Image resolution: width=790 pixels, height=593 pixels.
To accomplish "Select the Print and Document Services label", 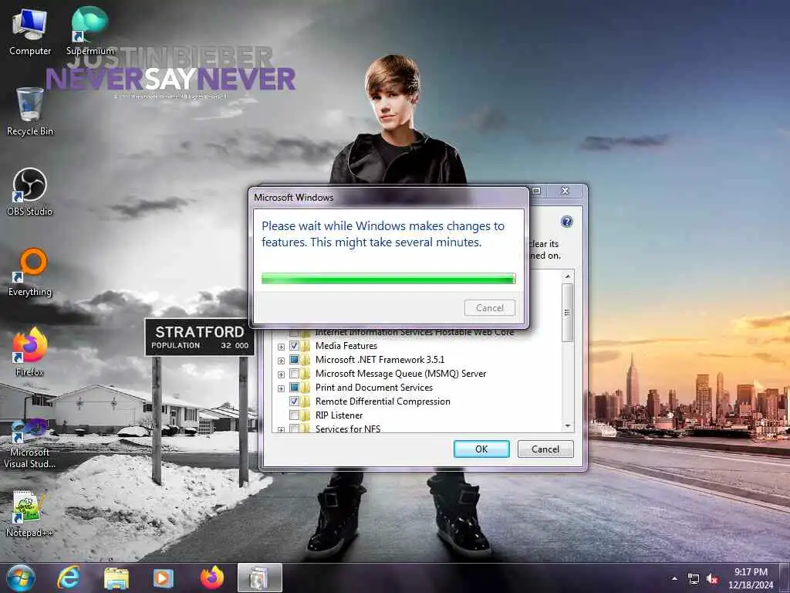I will (x=374, y=388).
